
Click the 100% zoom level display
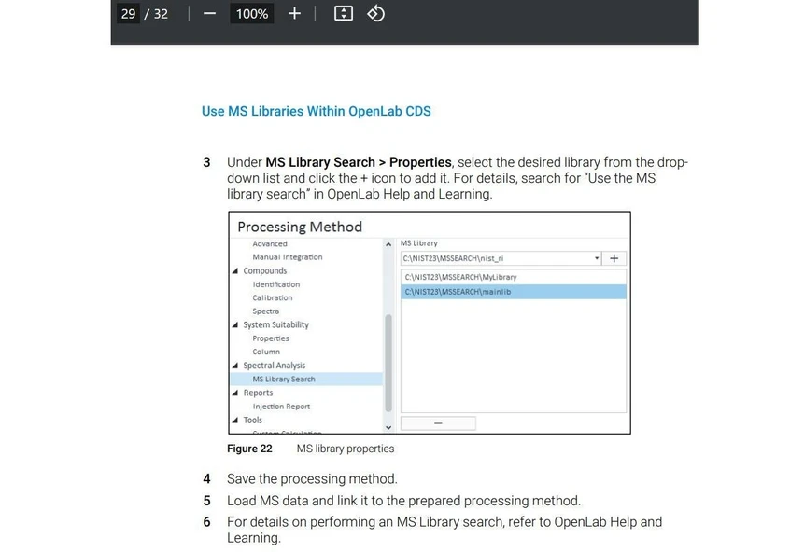(x=251, y=13)
